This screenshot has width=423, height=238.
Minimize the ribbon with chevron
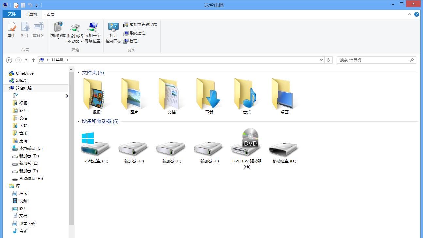tap(410, 14)
